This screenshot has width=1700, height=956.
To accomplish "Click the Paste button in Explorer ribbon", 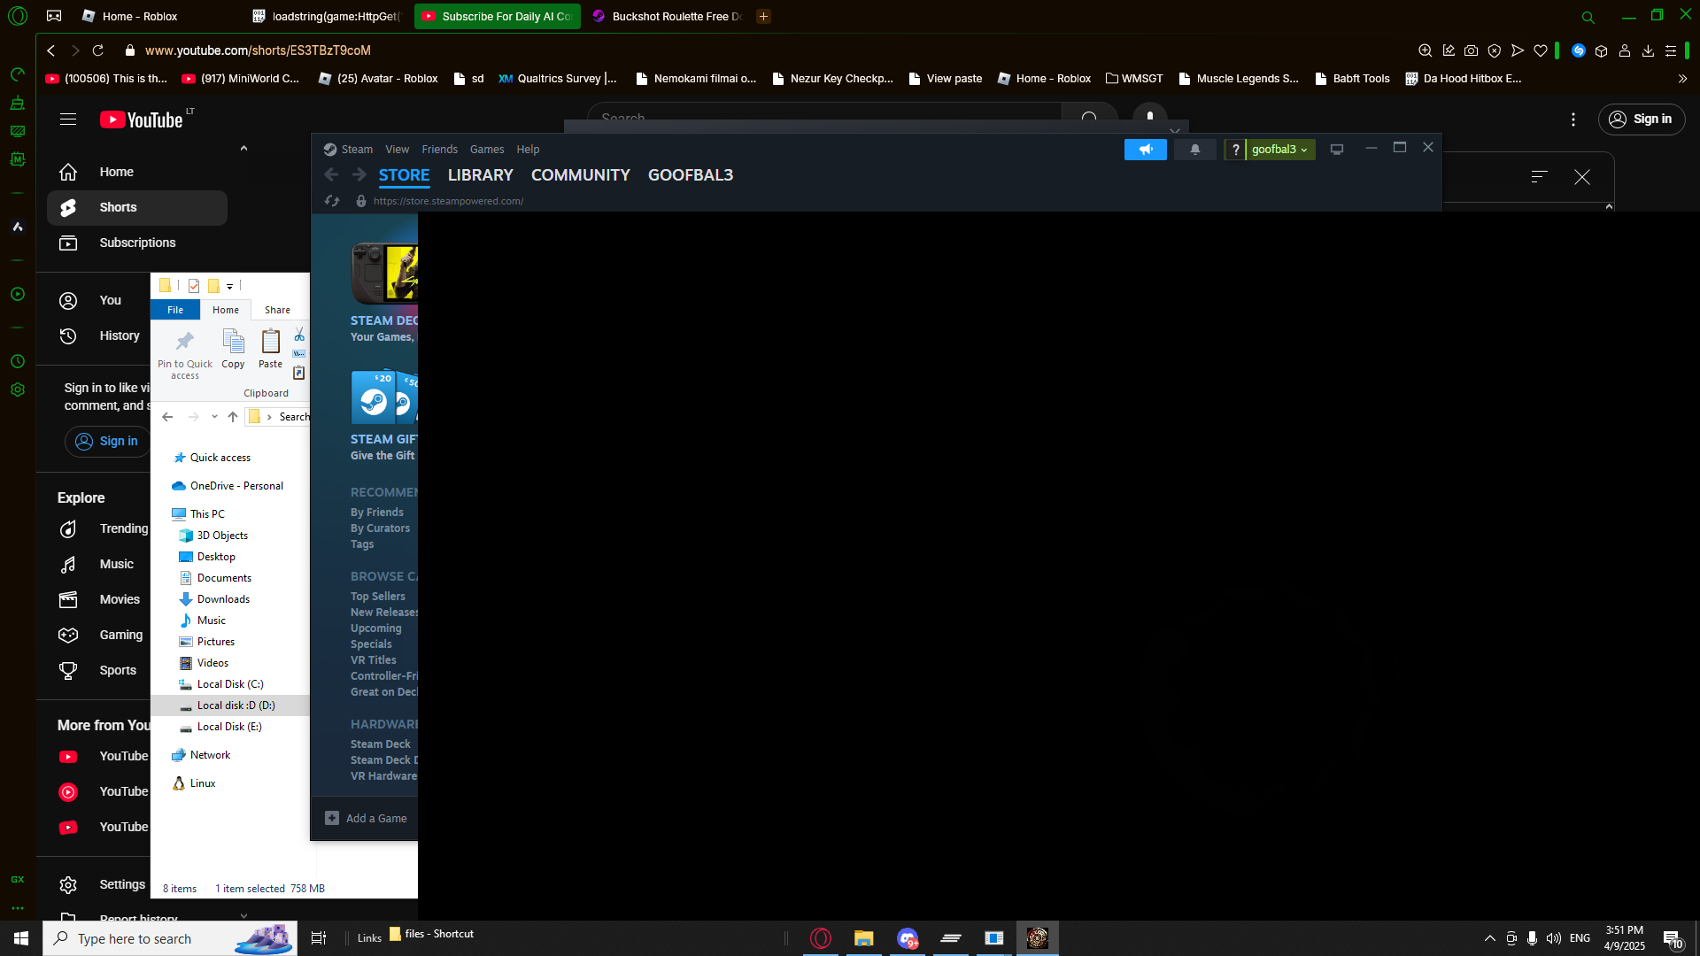I will coord(270,350).
